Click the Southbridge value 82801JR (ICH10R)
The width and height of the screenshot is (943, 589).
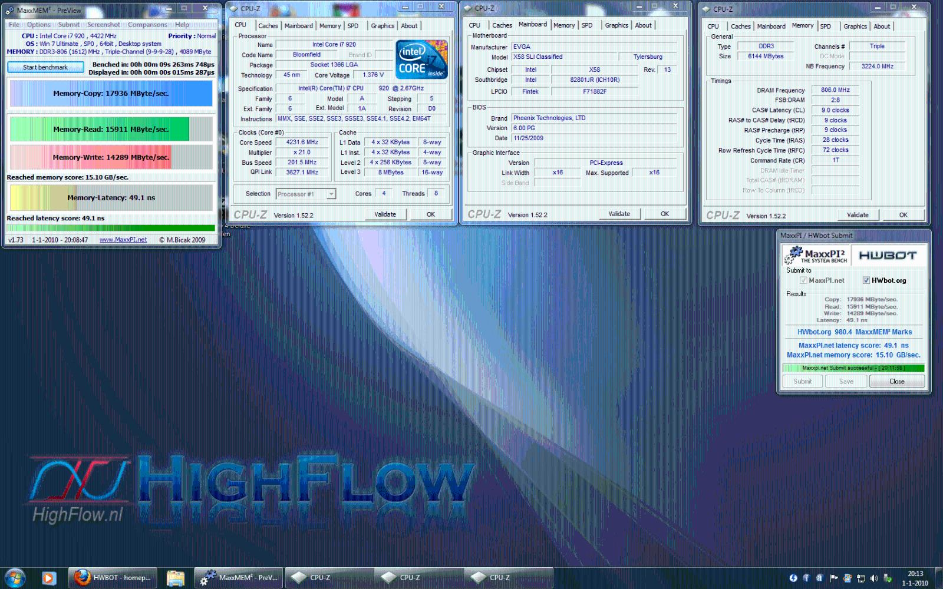tap(594, 80)
